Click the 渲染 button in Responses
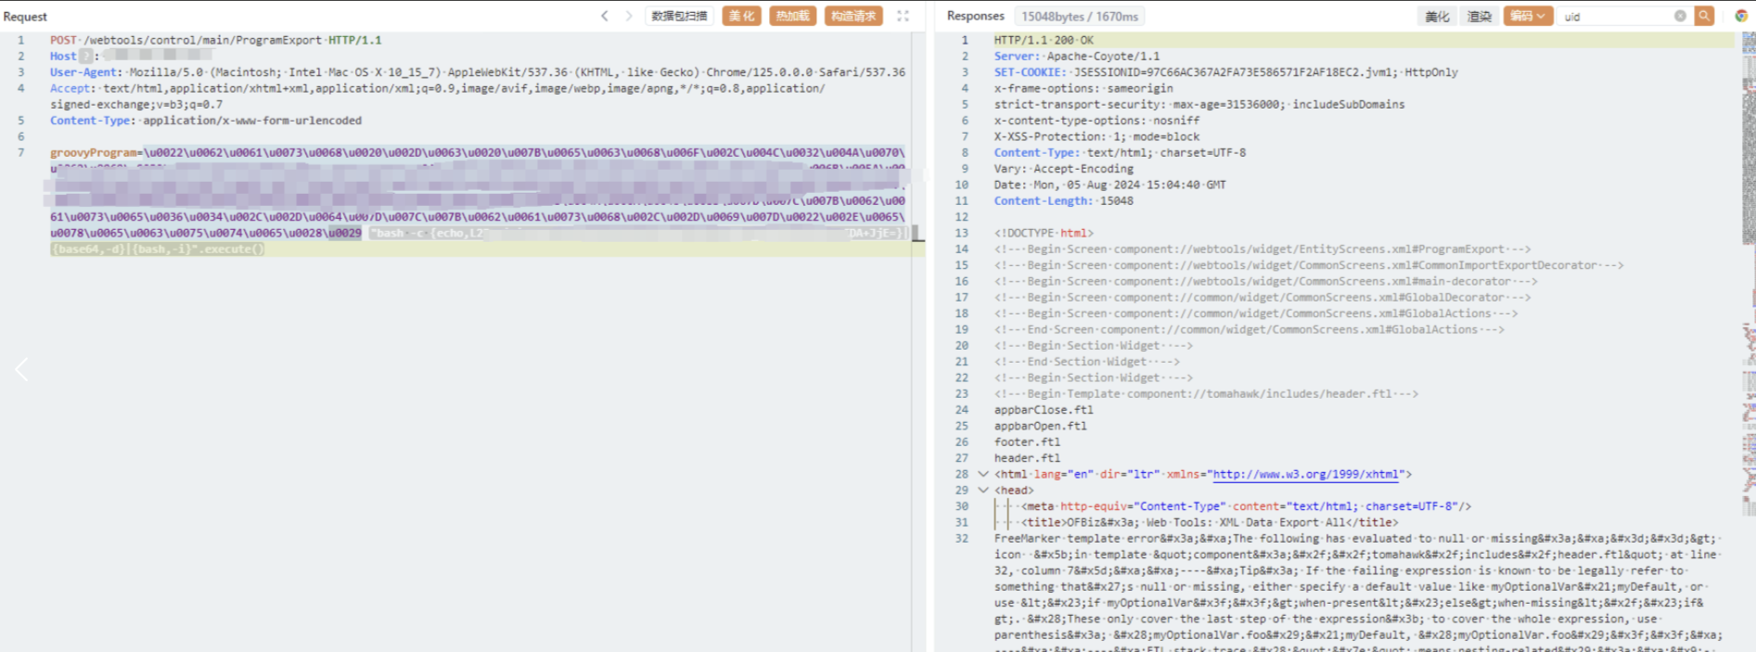Viewport: 1756px width, 652px height. coord(1480,16)
